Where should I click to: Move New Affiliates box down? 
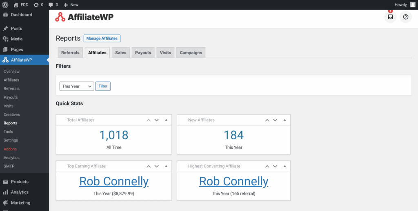[x=275, y=120]
